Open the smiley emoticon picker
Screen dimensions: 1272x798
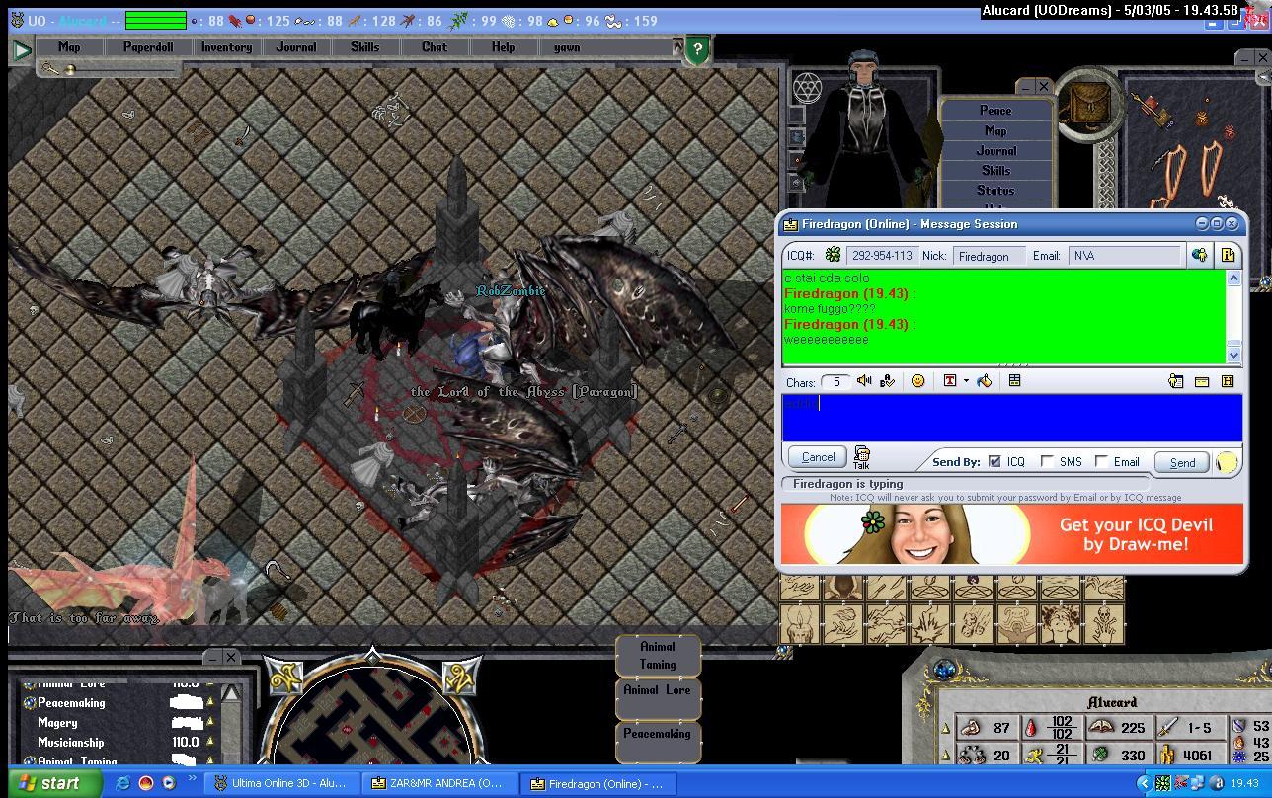(917, 381)
